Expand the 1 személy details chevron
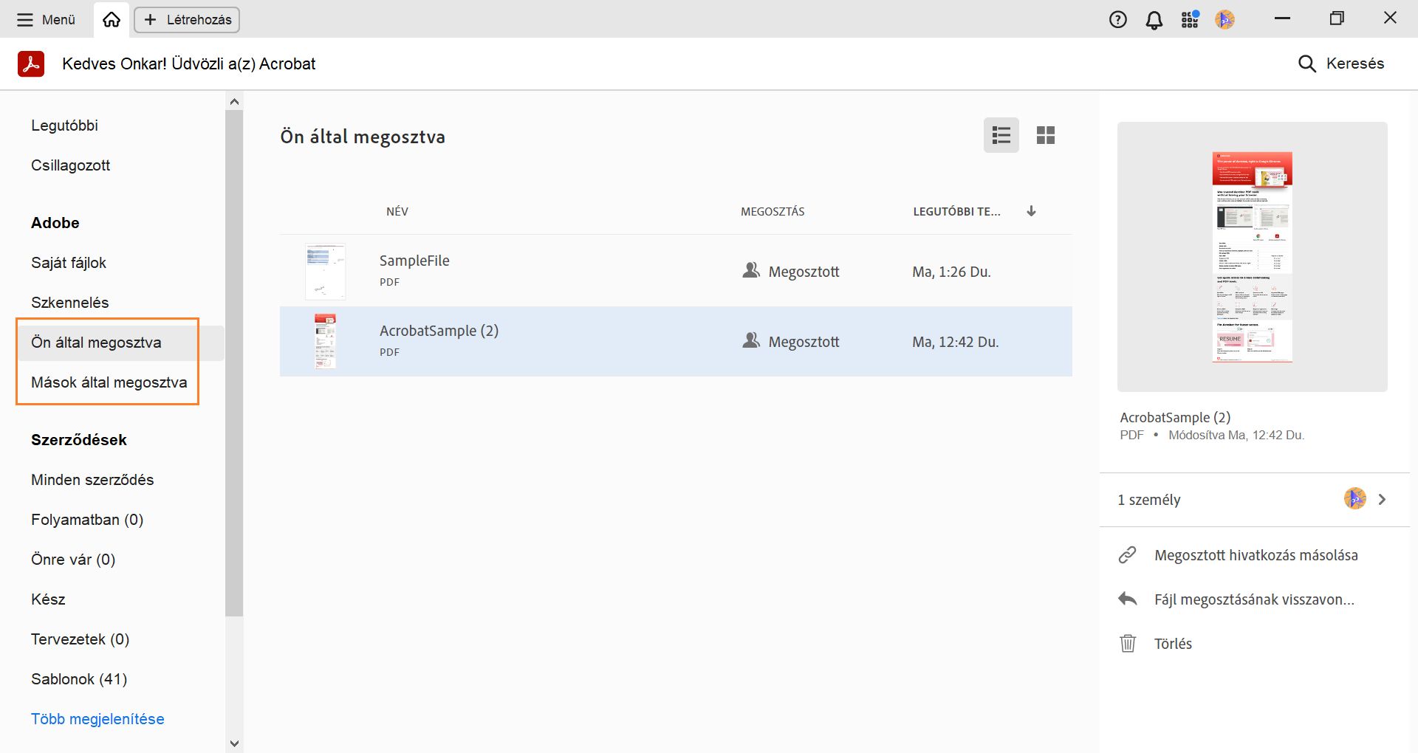Viewport: 1418px width, 753px height. tap(1382, 500)
